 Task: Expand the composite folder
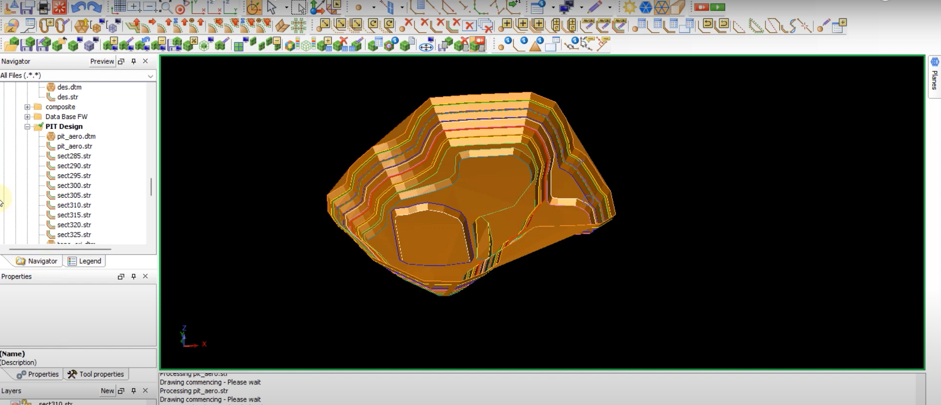28,107
